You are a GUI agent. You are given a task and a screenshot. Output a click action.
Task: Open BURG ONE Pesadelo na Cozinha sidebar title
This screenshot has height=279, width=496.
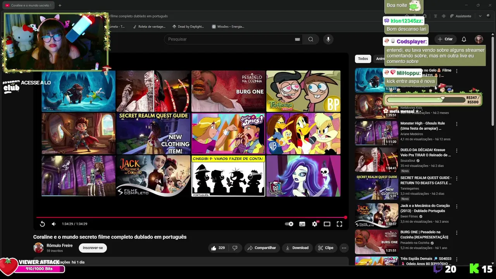click(424, 234)
